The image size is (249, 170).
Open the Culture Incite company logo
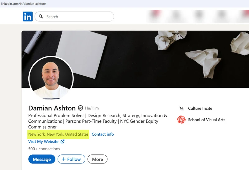[x=181, y=108]
